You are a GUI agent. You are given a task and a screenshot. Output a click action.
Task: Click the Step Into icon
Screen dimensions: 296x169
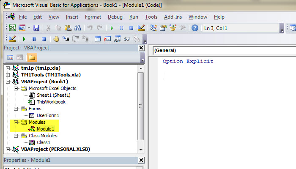66,39
